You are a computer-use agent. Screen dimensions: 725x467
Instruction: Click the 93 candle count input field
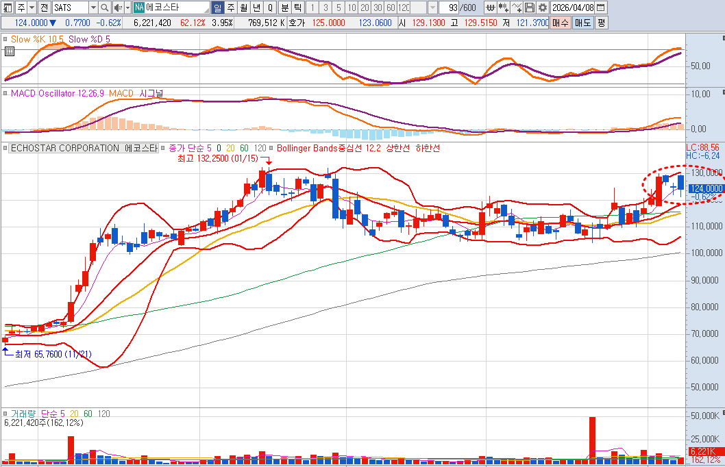[x=449, y=8]
